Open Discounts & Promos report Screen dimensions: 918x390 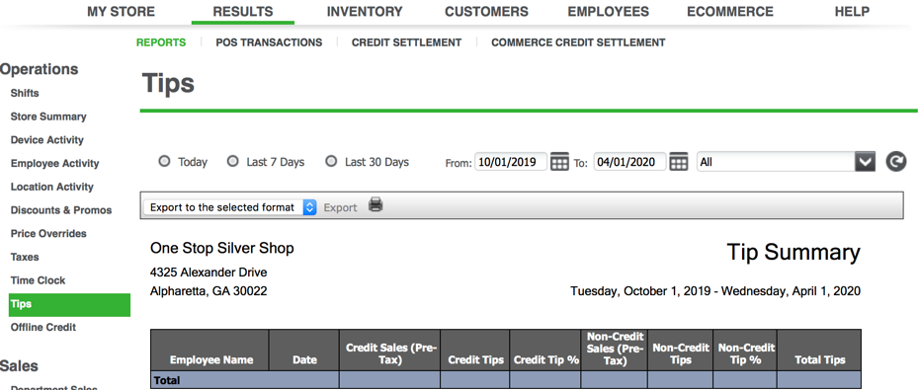pyautogui.click(x=61, y=210)
